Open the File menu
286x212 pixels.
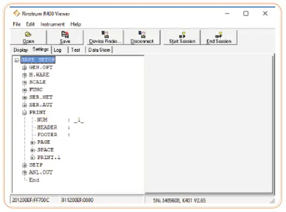tap(17, 24)
